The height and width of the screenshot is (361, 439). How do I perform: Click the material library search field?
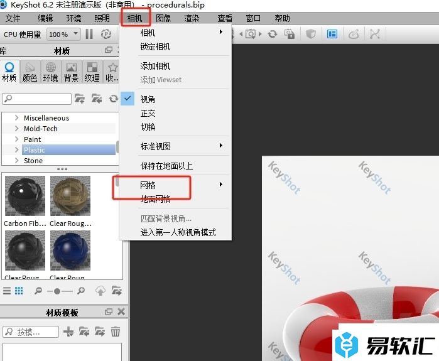click(x=36, y=99)
